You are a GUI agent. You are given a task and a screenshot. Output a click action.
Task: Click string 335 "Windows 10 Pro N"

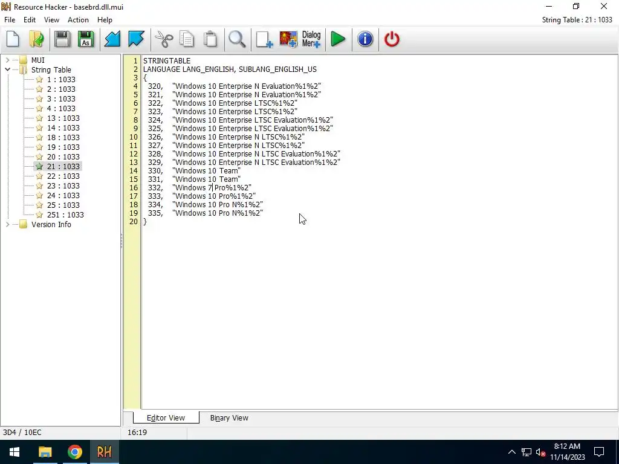point(218,213)
